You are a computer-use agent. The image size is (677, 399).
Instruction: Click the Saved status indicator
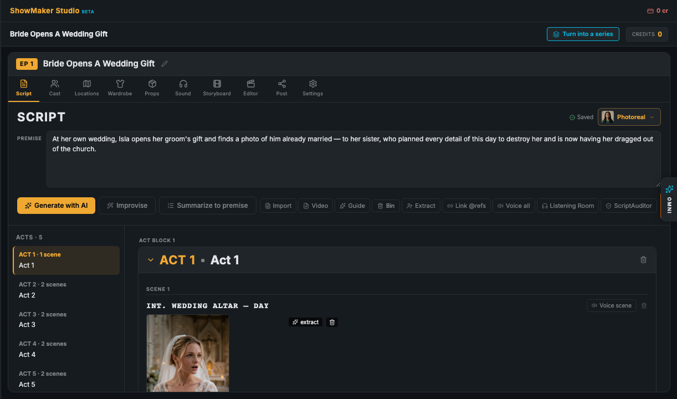click(581, 117)
